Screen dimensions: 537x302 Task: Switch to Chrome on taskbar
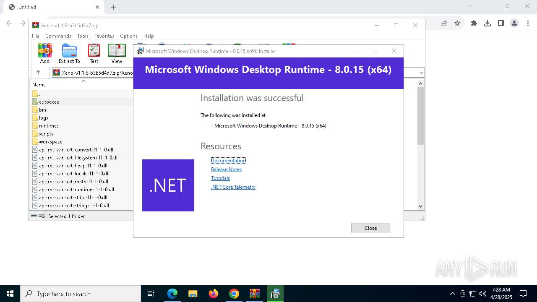pyautogui.click(x=234, y=294)
